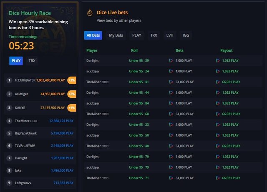Click the Under 95 : 50 roll value

139,135
